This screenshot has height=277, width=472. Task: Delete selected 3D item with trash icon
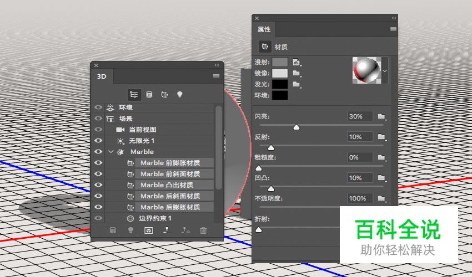pos(203,230)
